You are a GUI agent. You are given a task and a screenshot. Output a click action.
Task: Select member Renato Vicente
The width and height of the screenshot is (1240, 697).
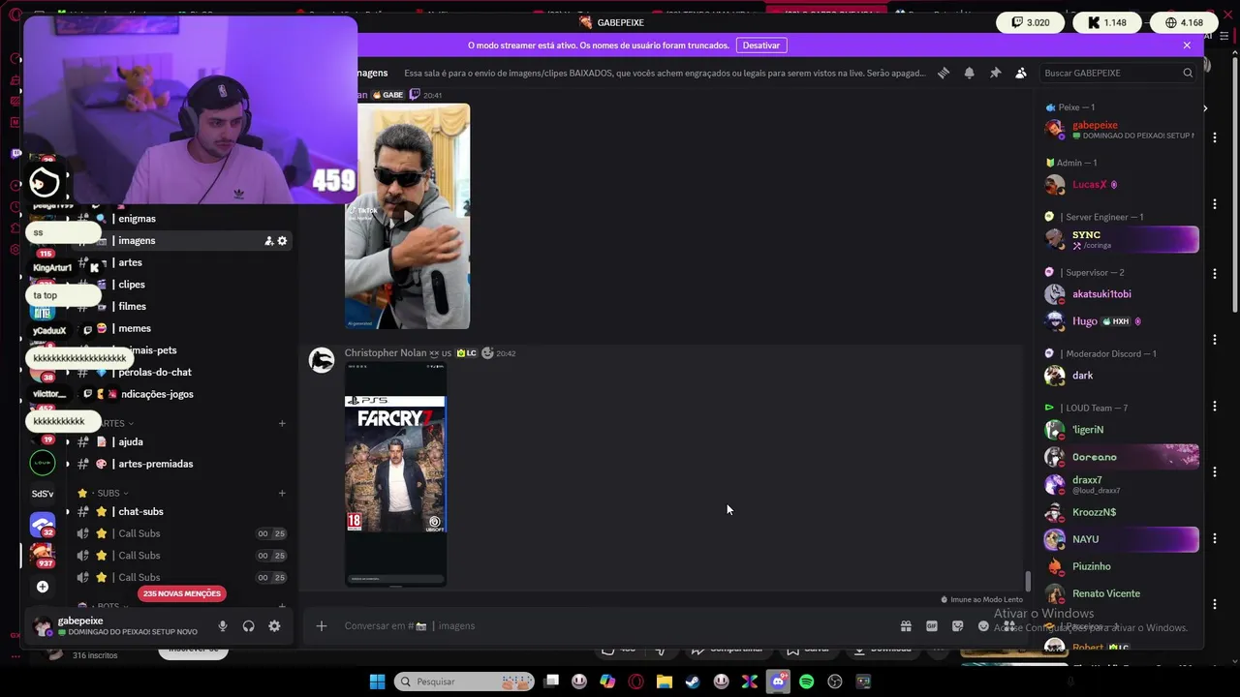click(x=1120, y=593)
